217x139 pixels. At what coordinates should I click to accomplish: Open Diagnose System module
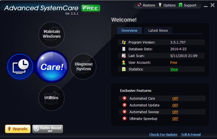pyautogui.click(x=84, y=66)
